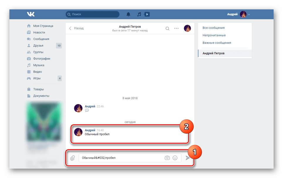Viewport: 283px width, 178px height.
Task: Open the notifications bell icon
Action: click(128, 14)
